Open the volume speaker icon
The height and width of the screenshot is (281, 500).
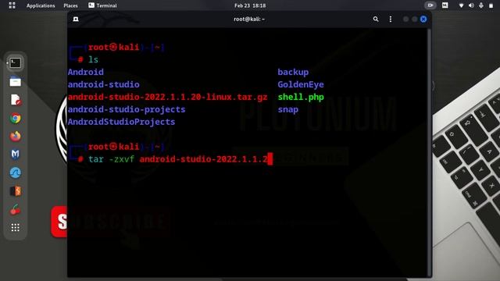pos(471,5)
